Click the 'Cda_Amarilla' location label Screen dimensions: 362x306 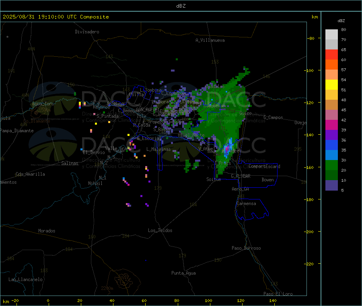pos(30,174)
